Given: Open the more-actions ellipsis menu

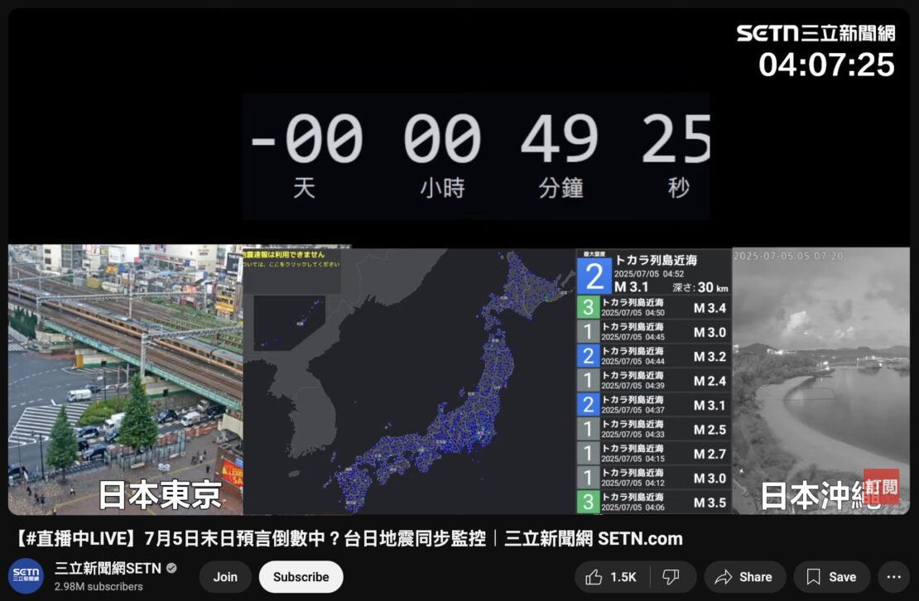Looking at the screenshot, I should tap(893, 577).
